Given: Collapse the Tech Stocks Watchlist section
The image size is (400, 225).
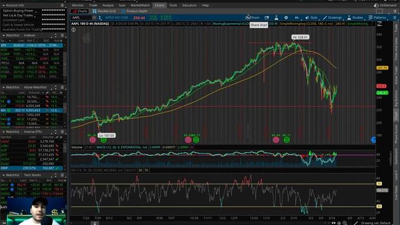Looking at the screenshot, I should [4, 175].
